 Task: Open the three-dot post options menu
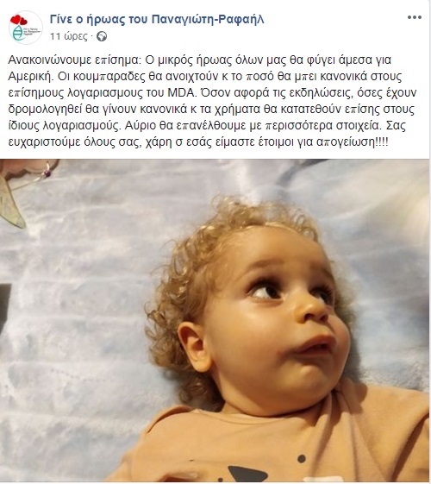pos(415,17)
